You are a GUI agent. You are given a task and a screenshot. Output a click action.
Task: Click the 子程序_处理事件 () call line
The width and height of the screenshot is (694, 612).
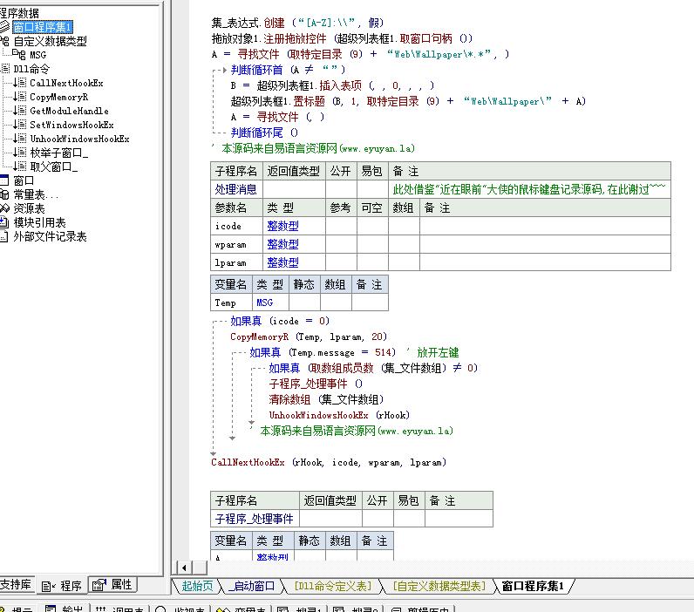click(x=316, y=384)
